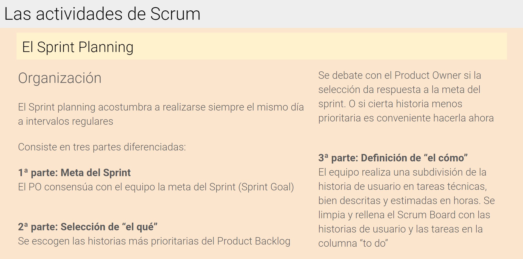Image resolution: width=523 pixels, height=259 pixels.
Task: Click the paragraph starting 'El Sprint planning acostumbra'
Action: coord(161,114)
